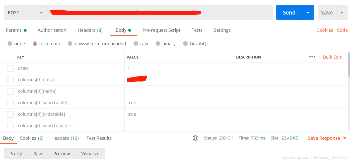Click the request URL input field
The image size is (351, 162).
pos(160,12)
